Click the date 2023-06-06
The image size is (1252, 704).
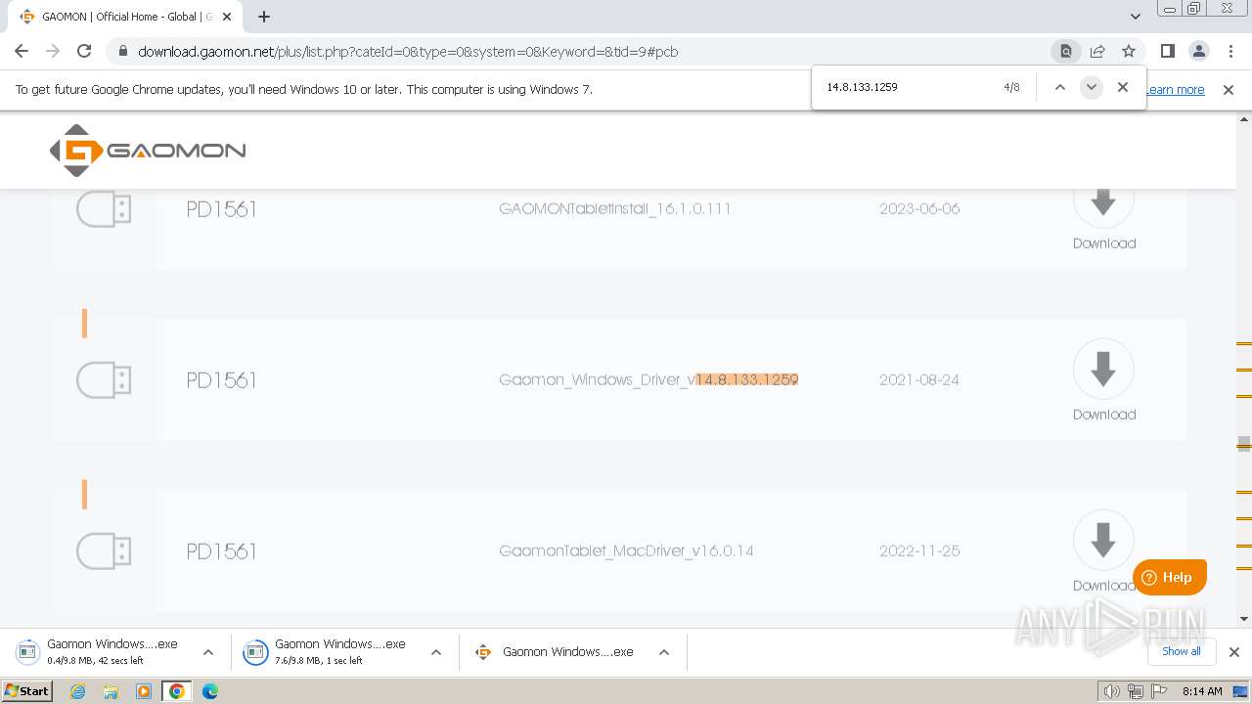click(x=919, y=208)
